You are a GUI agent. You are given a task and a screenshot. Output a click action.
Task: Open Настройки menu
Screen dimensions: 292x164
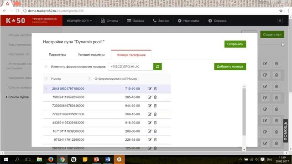188,20
